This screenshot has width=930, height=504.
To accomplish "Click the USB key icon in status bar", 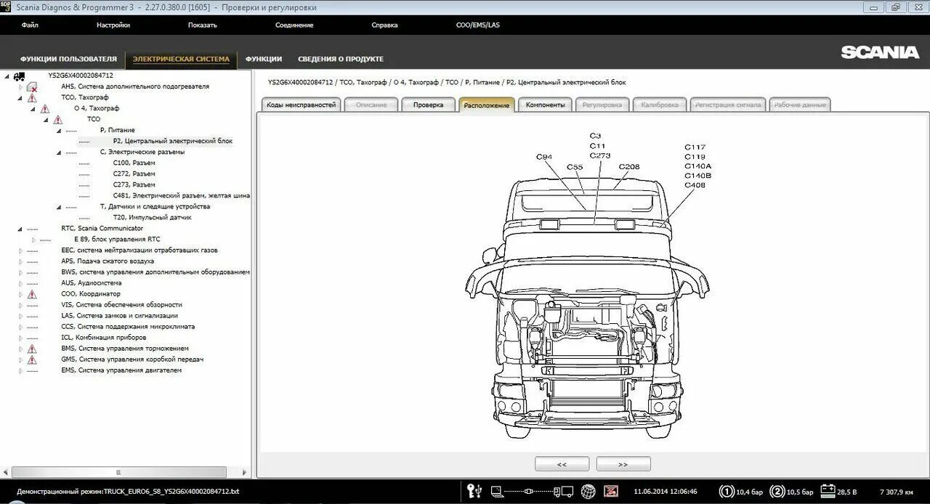I will tap(474, 492).
